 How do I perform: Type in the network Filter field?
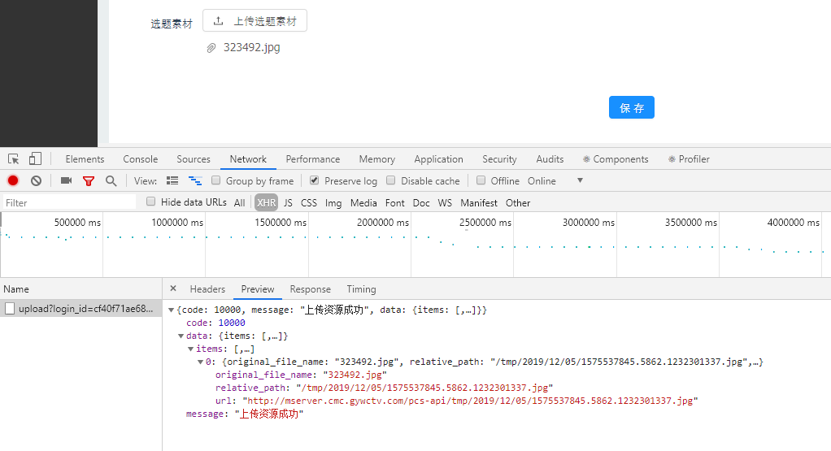[69, 203]
